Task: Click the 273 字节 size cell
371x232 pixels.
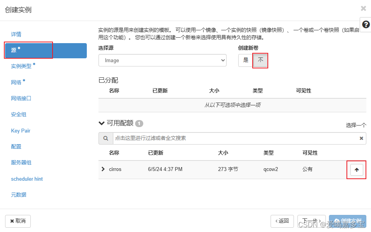Action: [228, 169]
